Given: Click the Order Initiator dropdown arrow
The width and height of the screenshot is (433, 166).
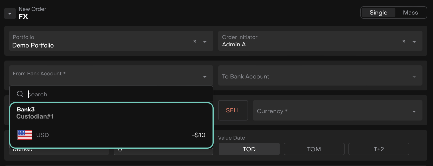Looking at the screenshot, I should (414, 42).
